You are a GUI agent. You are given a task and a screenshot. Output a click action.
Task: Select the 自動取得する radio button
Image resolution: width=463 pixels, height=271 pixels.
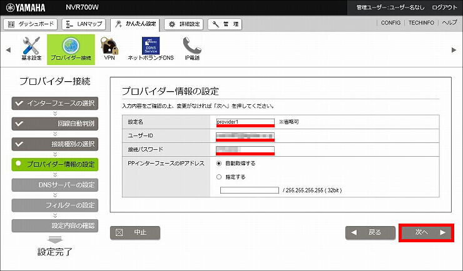[x=219, y=163]
